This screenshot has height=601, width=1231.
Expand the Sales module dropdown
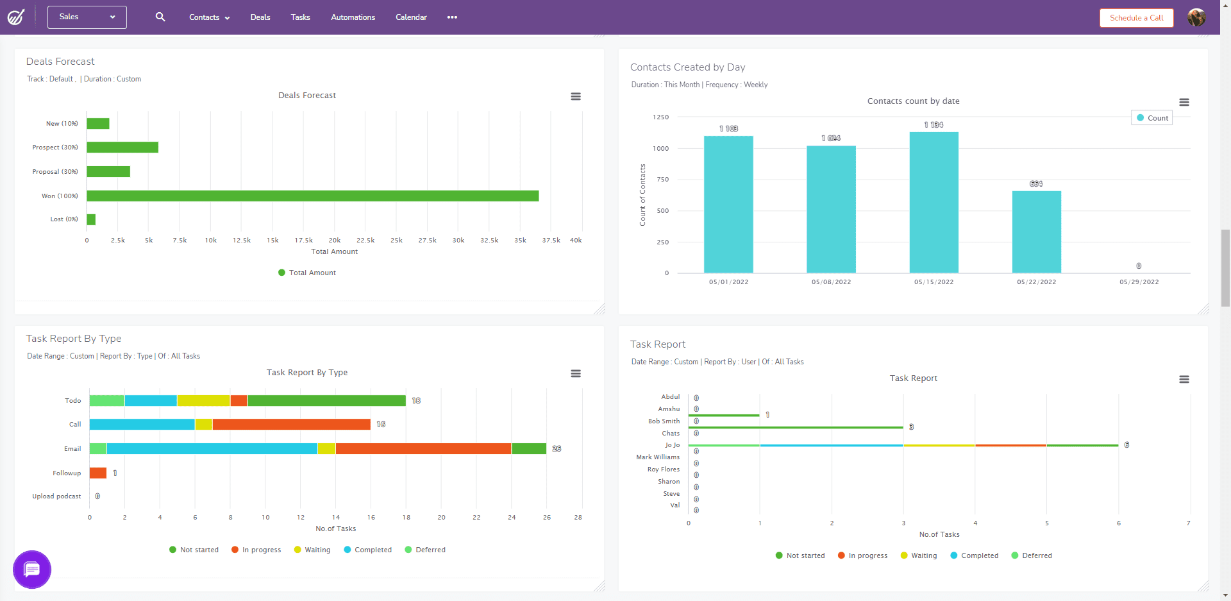pyautogui.click(x=87, y=17)
